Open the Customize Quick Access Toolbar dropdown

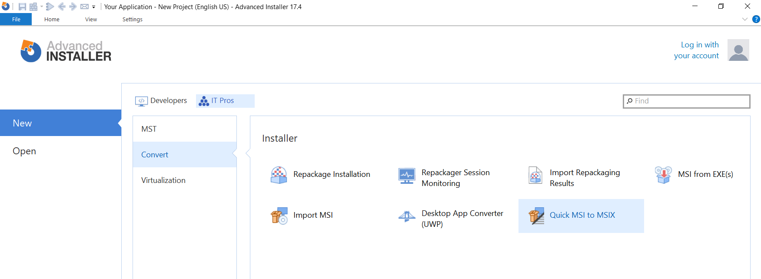(x=93, y=7)
